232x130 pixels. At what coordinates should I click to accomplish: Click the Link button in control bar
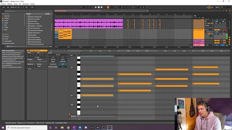pyautogui.click(x=4, y=7)
